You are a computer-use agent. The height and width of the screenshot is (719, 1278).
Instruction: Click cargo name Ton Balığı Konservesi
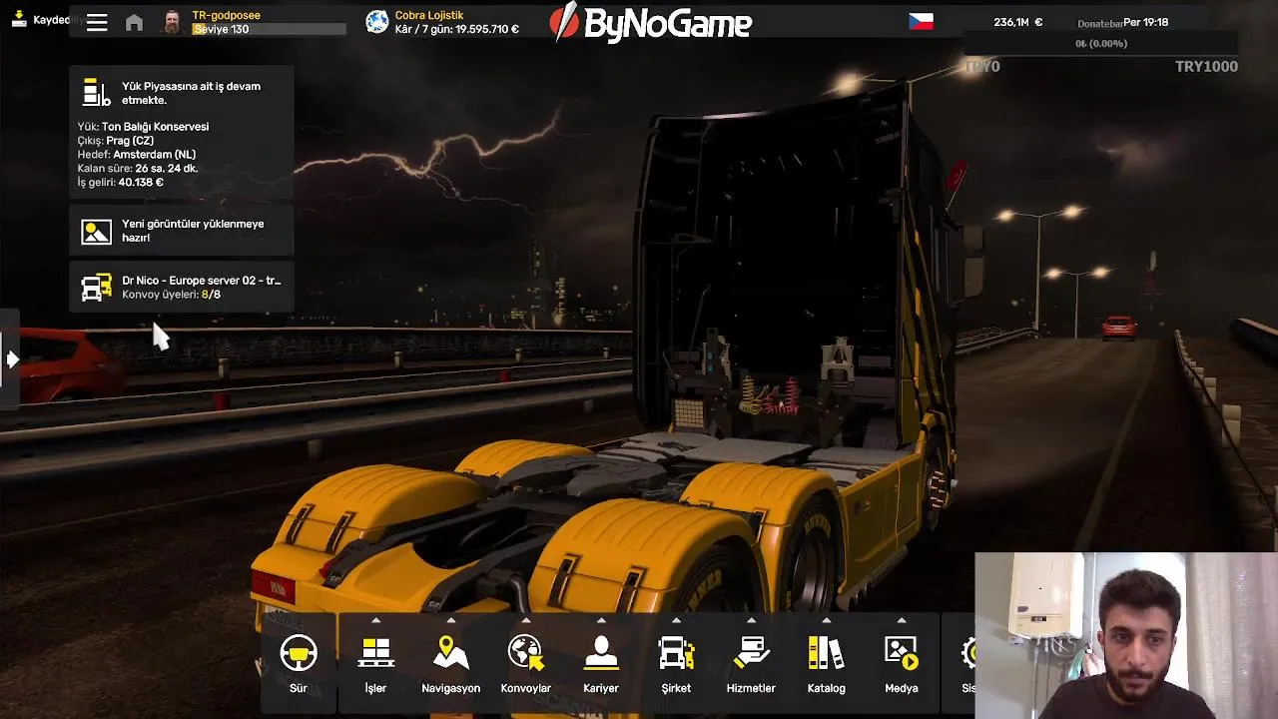[155, 127]
